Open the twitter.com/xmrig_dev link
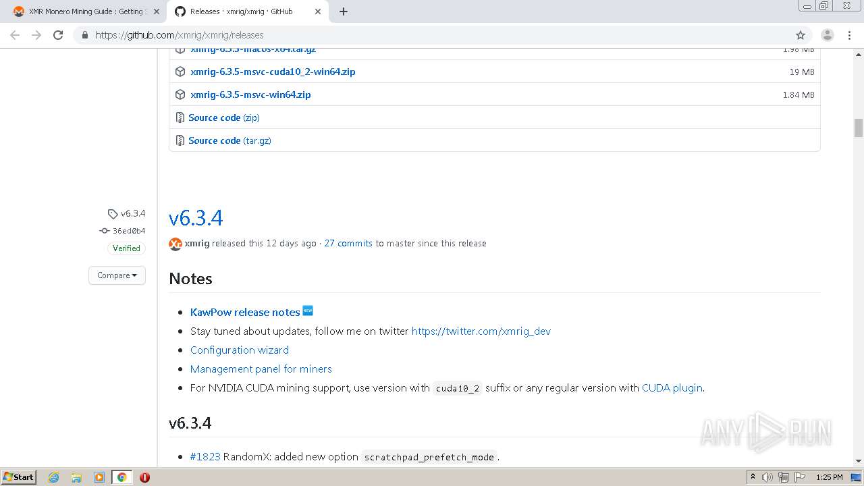This screenshot has height=486, width=864. pos(481,331)
